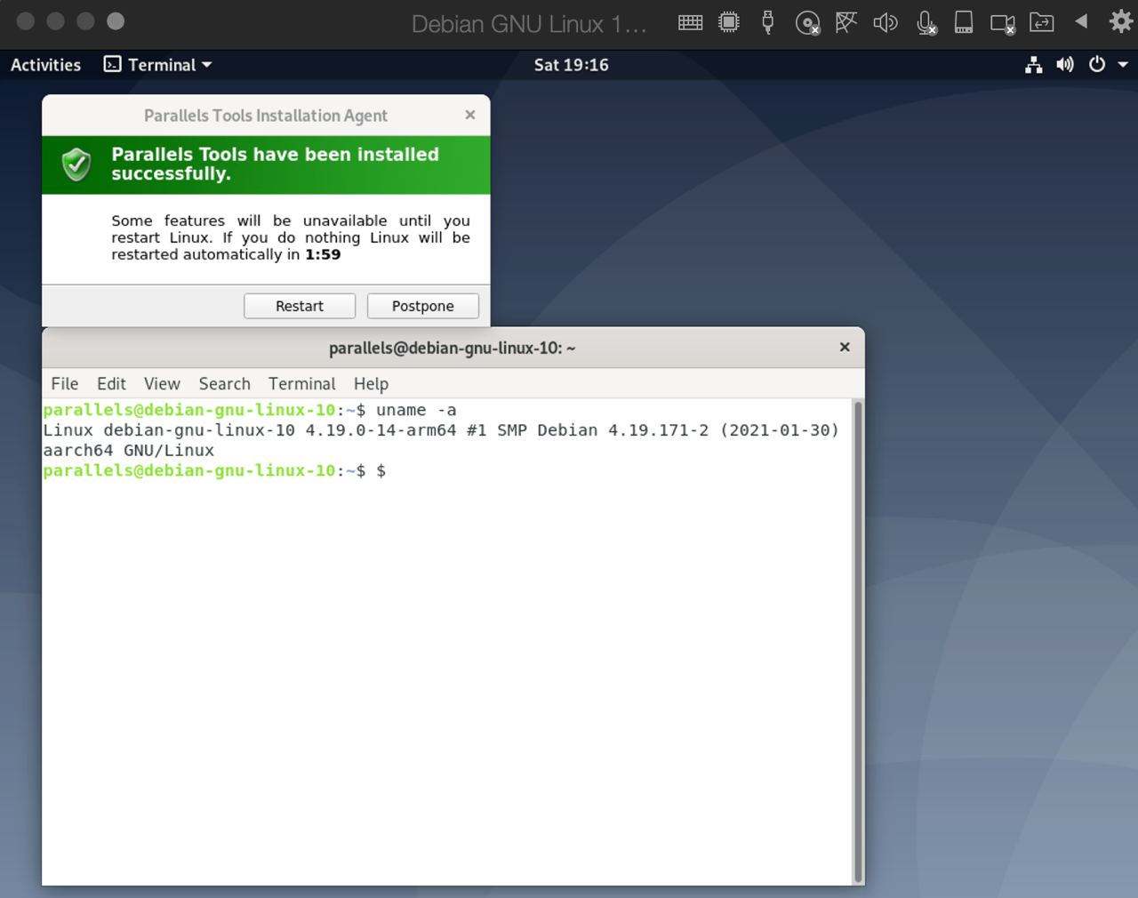Viewport: 1138px width, 898px height.
Task: Open the shared folders icon
Action: point(1042,22)
